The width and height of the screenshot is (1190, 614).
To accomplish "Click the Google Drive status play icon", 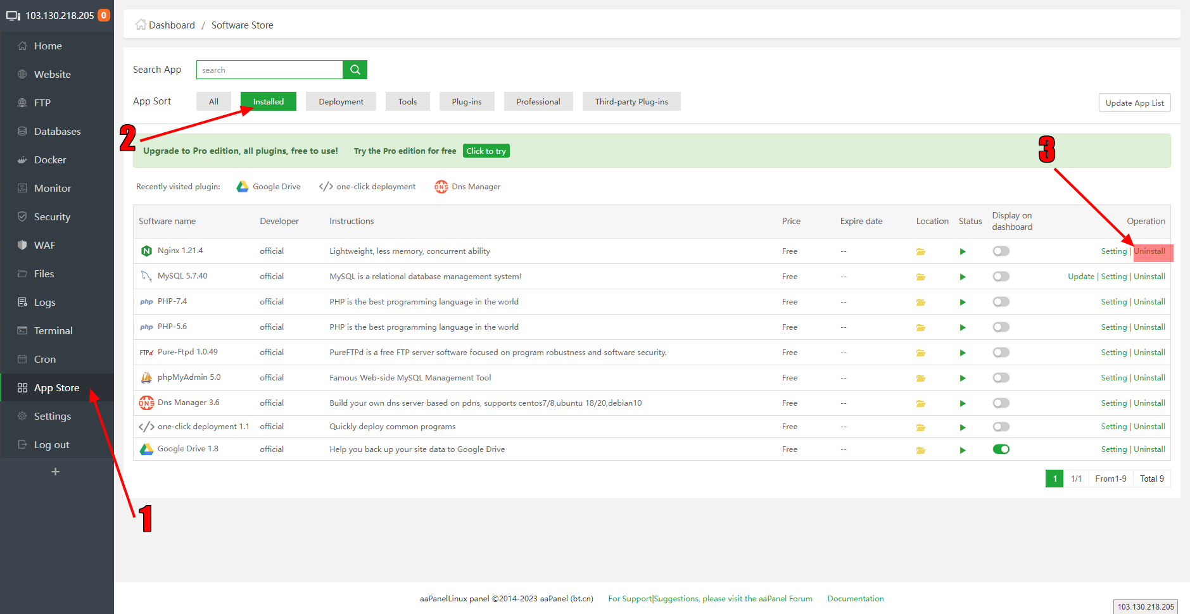I will 963,450.
